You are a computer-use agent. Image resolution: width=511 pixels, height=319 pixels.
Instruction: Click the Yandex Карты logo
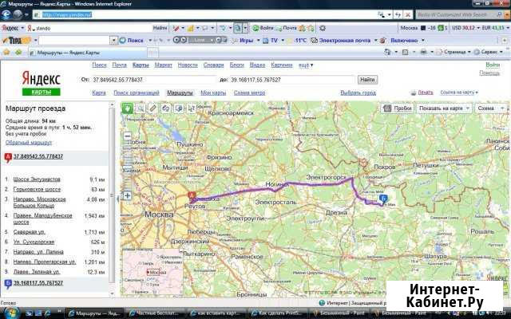pos(40,81)
